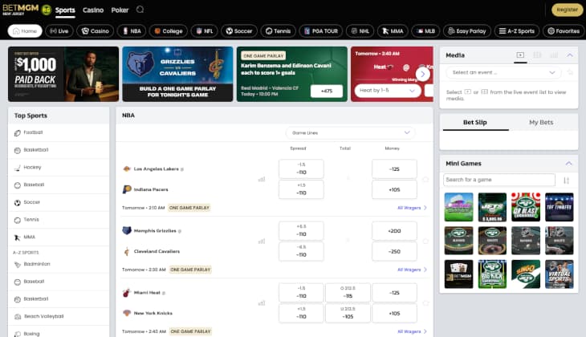Select the Soccer icon in Top Sports
586x337 pixels.
coord(17,202)
